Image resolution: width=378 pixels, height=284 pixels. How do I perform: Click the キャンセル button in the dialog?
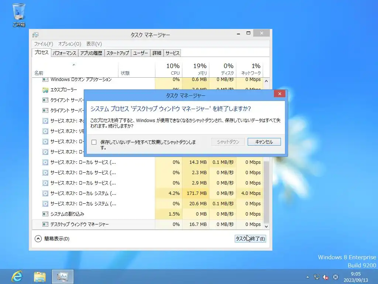[x=264, y=142]
